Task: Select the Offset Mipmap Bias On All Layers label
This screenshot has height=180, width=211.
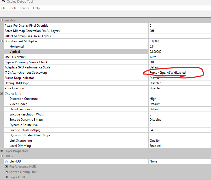Action: click(28, 36)
